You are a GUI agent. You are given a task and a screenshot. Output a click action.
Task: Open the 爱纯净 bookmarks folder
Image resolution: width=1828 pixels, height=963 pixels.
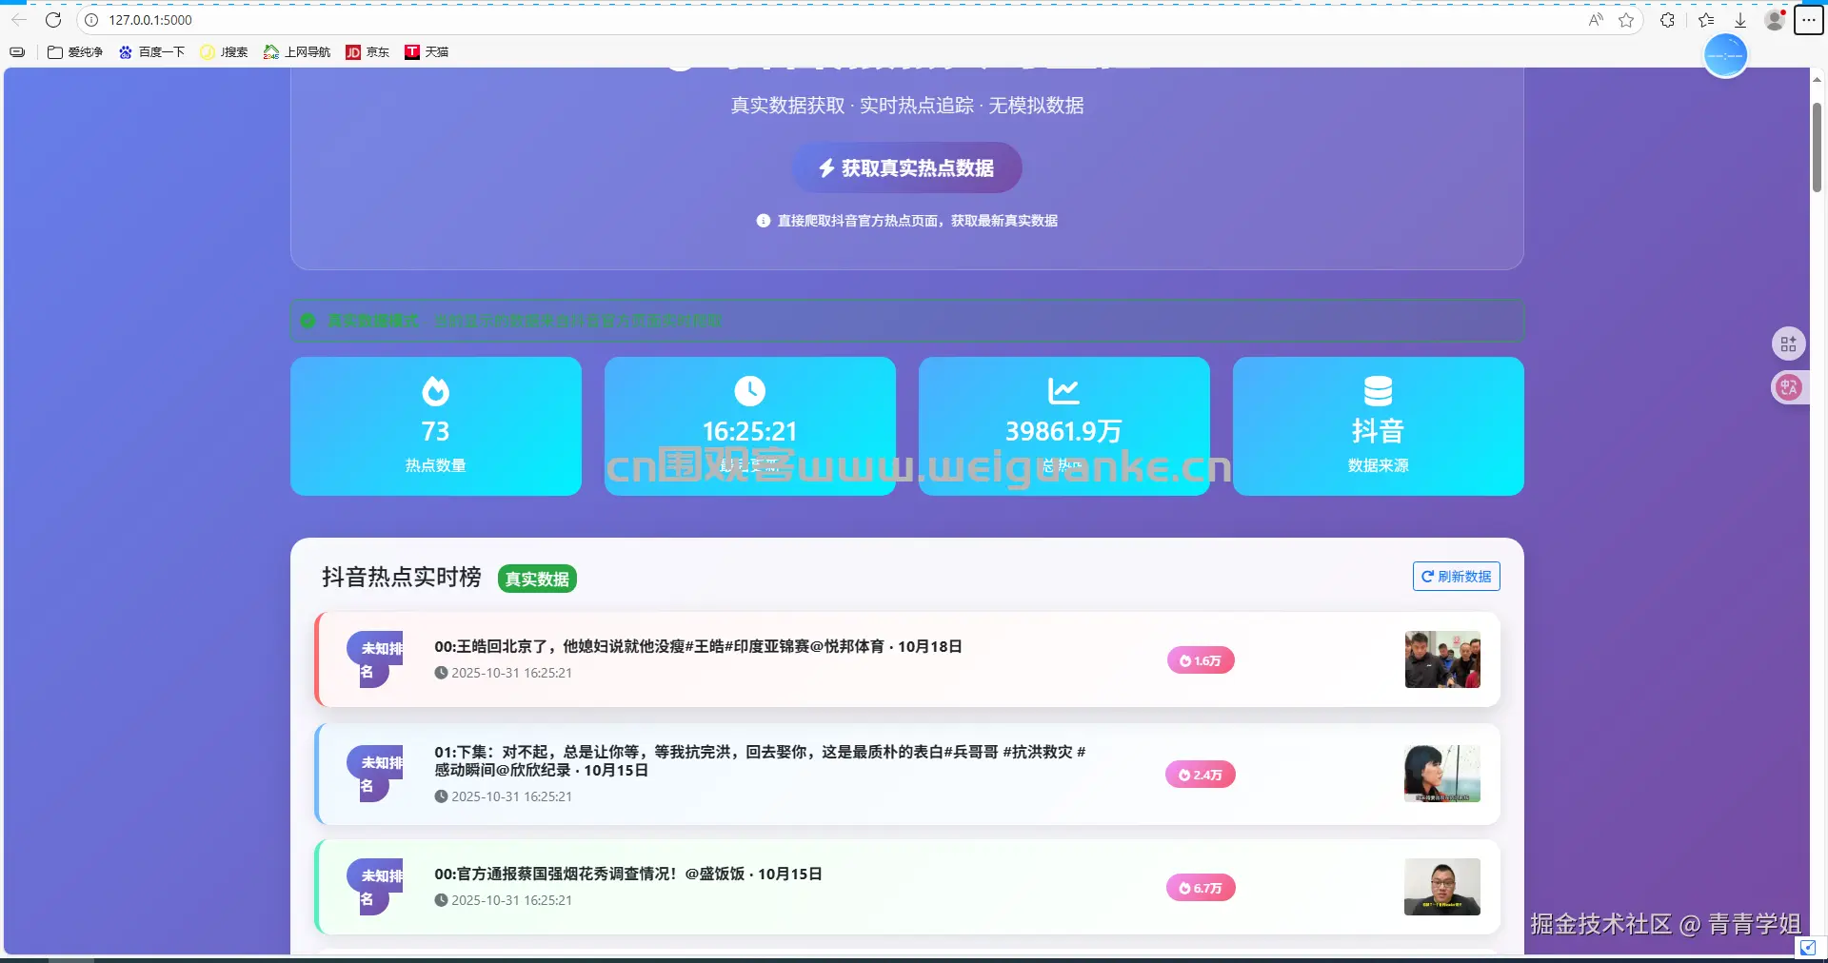[x=76, y=52]
